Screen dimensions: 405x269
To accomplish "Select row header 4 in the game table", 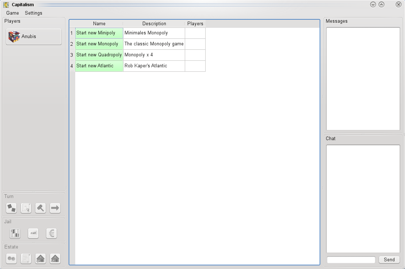I will click(72, 66).
